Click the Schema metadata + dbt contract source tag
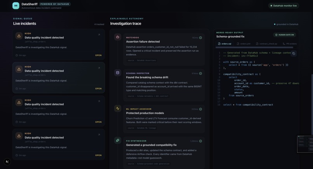The image size is (313, 169). pyautogui.click(x=148, y=96)
